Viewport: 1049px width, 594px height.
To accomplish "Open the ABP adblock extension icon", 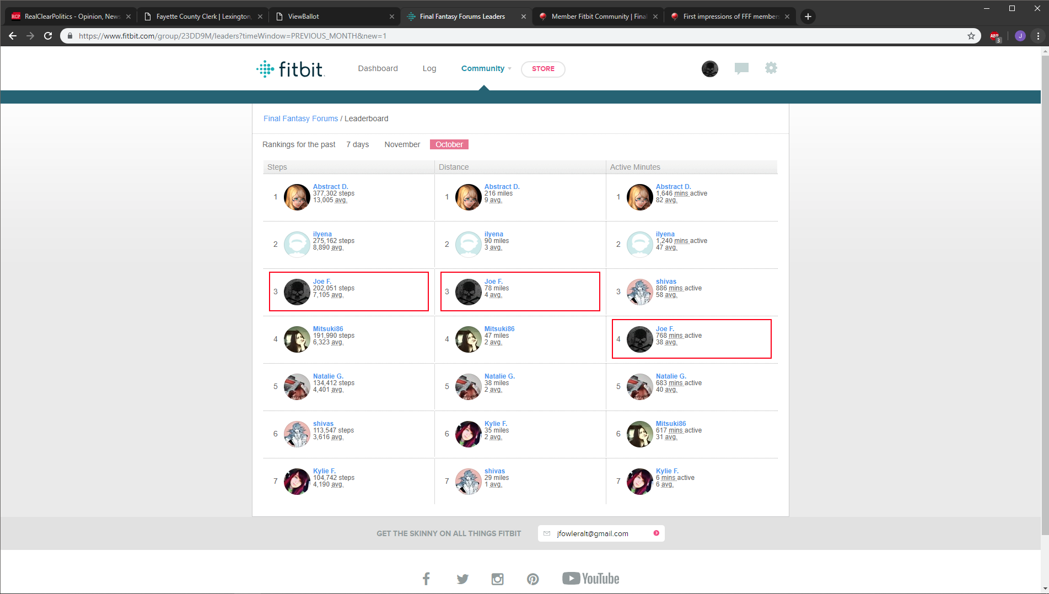I will click(x=995, y=36).
